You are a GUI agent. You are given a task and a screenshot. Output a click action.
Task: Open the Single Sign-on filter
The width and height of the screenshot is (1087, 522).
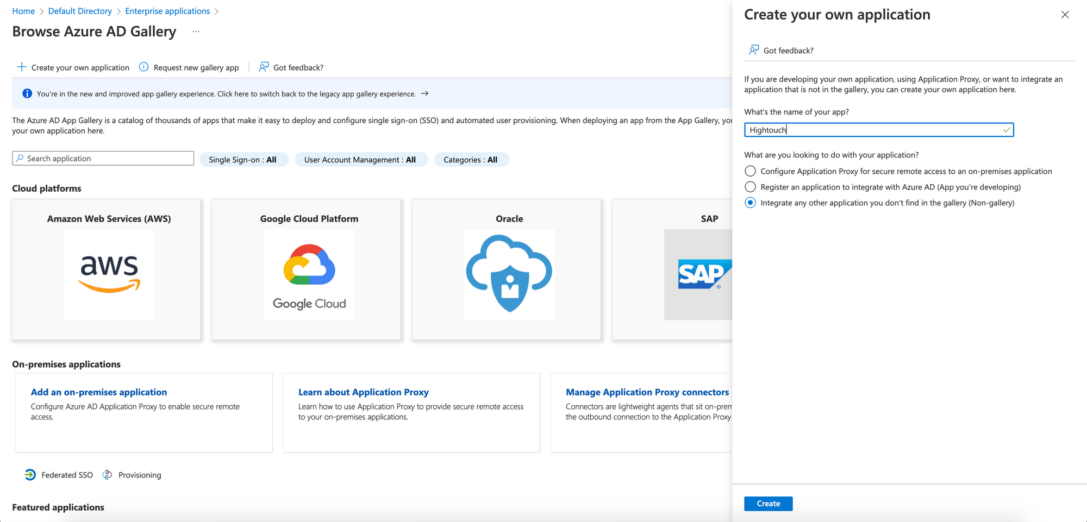pyautogui.click(x=243, y=160)
